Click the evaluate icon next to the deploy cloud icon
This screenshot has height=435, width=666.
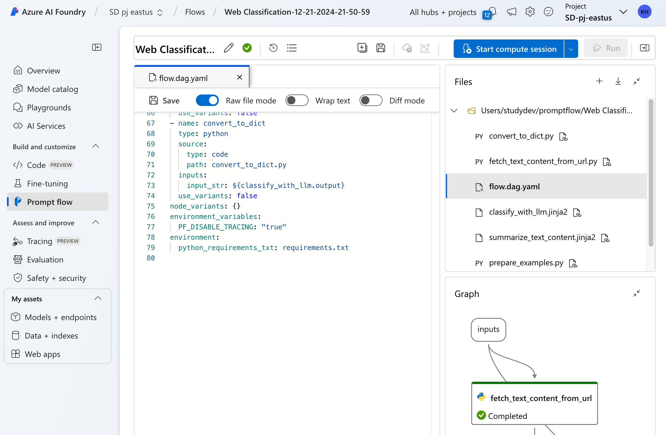click(x=425, y=48)
